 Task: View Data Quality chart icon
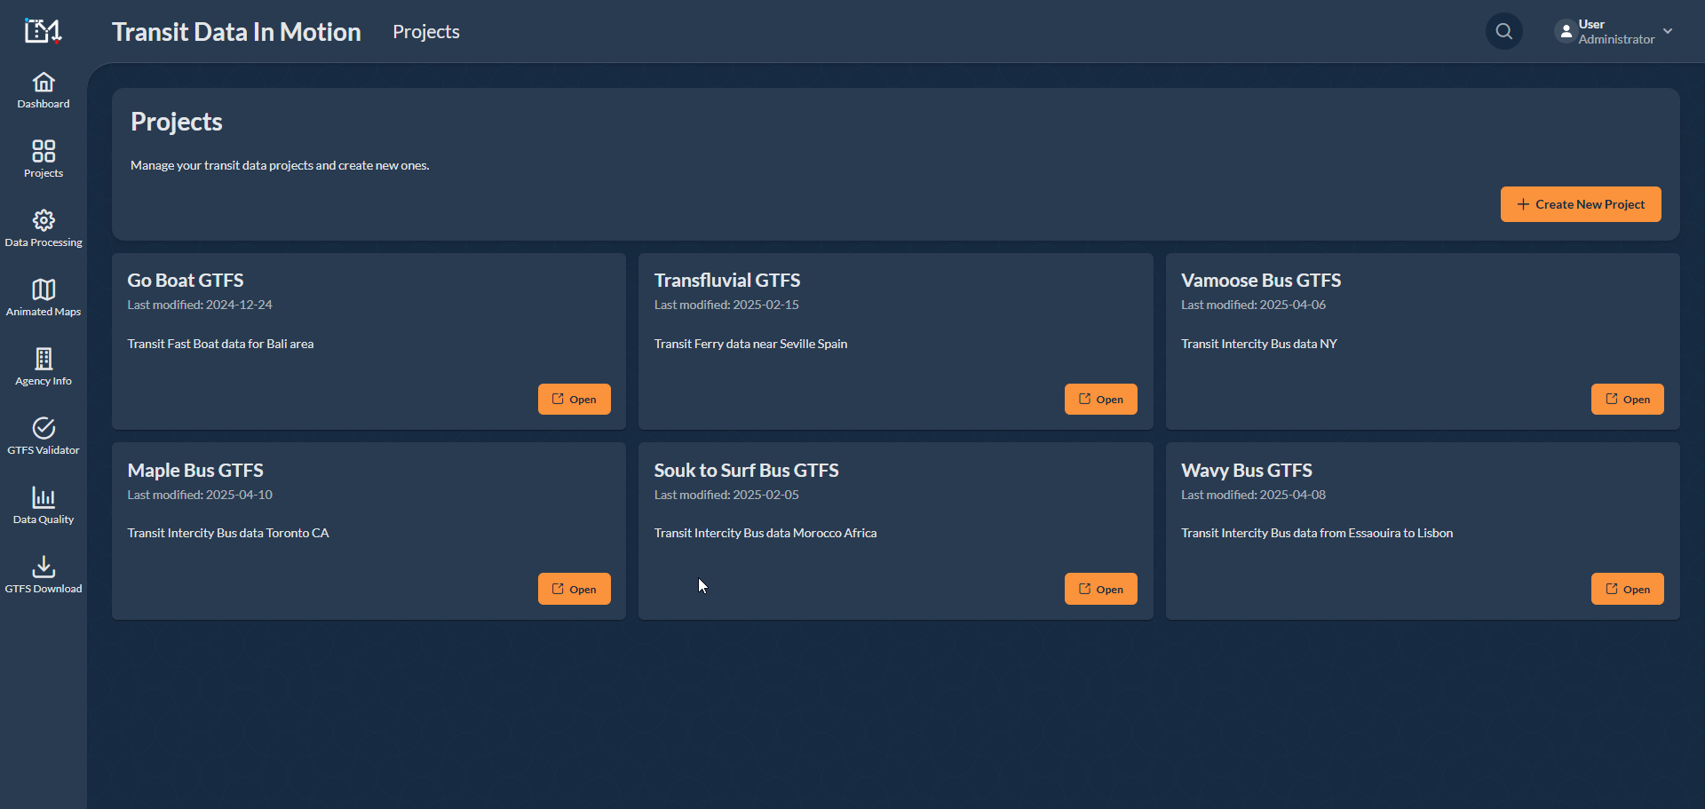coord(44,505)
